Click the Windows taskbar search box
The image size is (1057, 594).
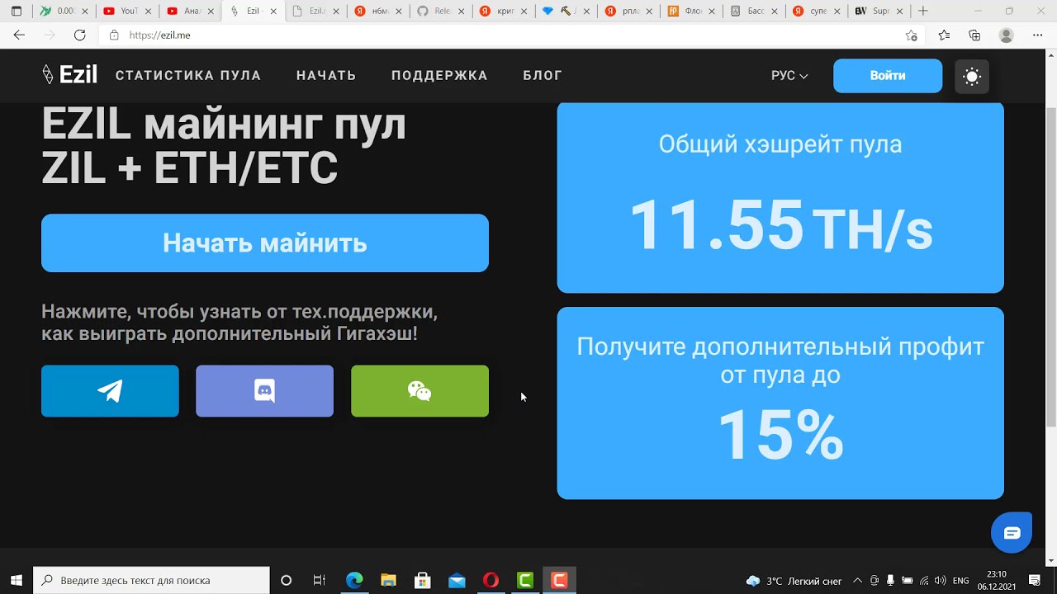click(151, 581)
